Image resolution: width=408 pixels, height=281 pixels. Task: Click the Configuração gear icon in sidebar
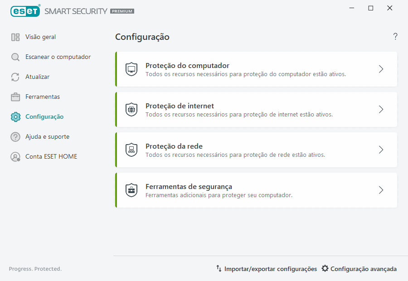pyautogui.click(x=15, y=116)
